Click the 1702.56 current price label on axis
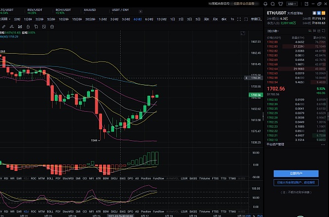This screenshot has width=329, height=217. (256, 95)
